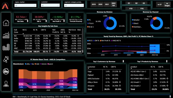Open the Home page icon in sidebar
The image size is (173, 98).
coord(6,23)
